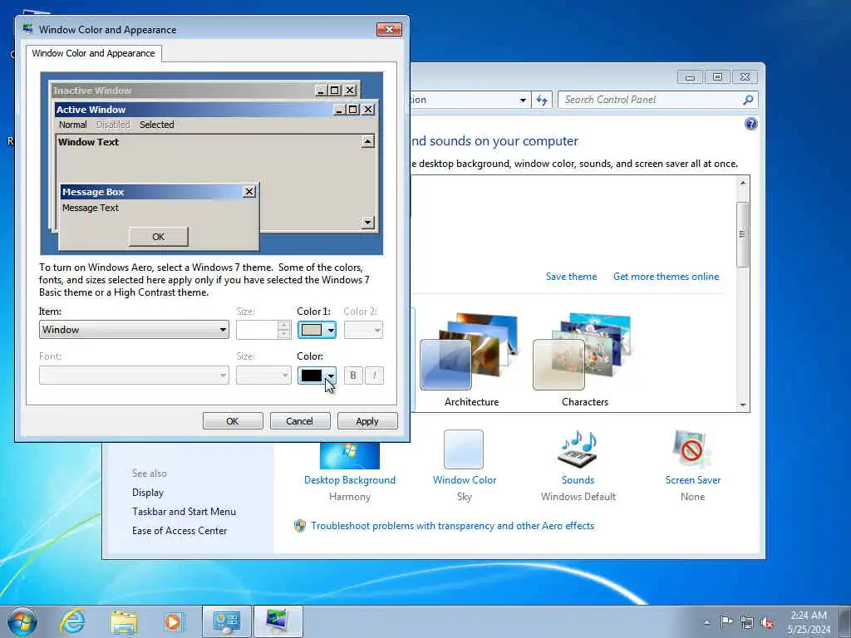Click the Action Center flag icon
The image size is (851, 638).
coord(726,621)
